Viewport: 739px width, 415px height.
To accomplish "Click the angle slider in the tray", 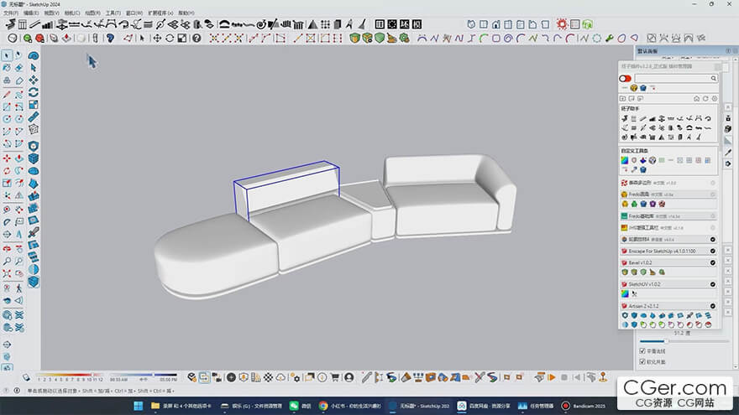I will pos(684,341).
